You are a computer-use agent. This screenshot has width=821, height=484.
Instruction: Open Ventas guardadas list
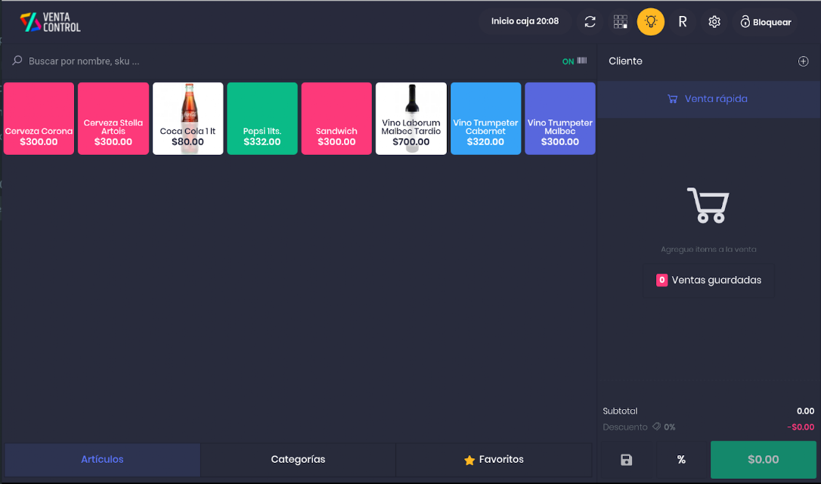[708, 281]
